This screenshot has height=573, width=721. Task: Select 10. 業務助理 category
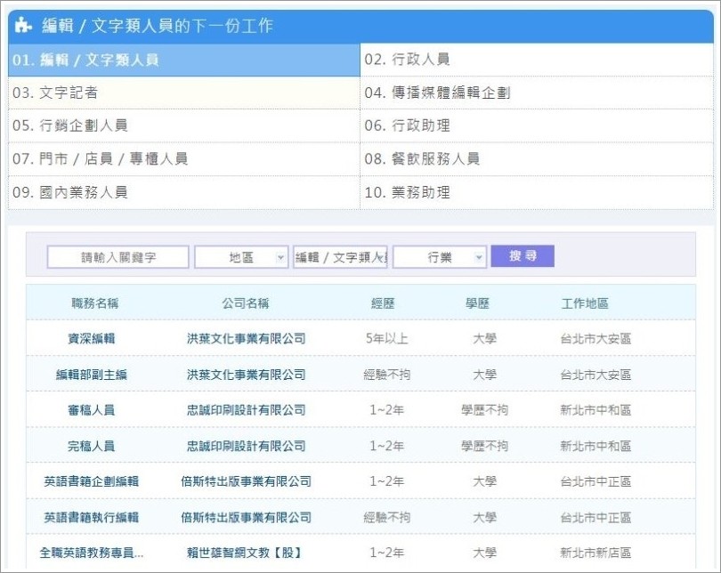tap(407, 192)
